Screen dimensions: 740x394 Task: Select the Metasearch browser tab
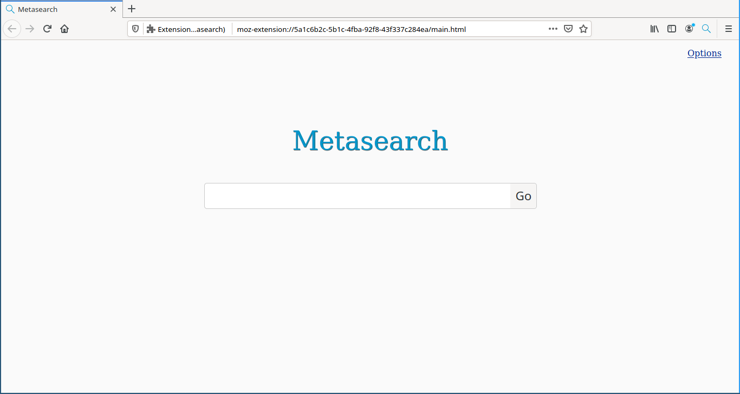coord(62,9)
